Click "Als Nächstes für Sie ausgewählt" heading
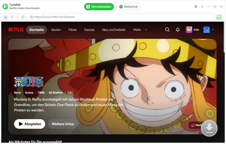Viewport: 226px width, 144px height. coord(35,142)
